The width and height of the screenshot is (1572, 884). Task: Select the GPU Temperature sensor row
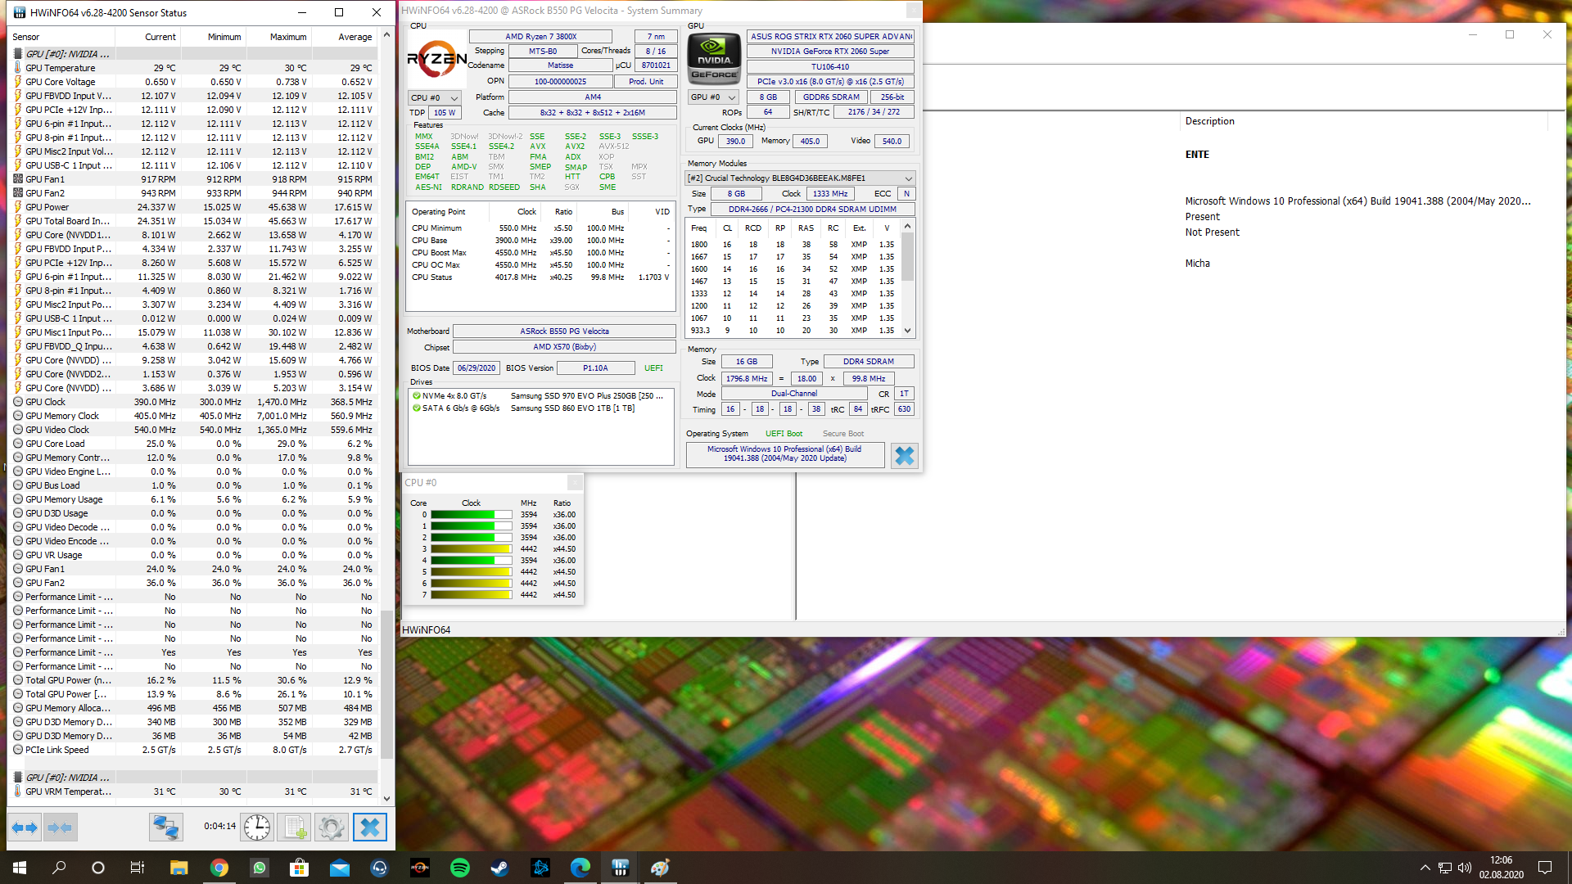[x=193, y=68]
